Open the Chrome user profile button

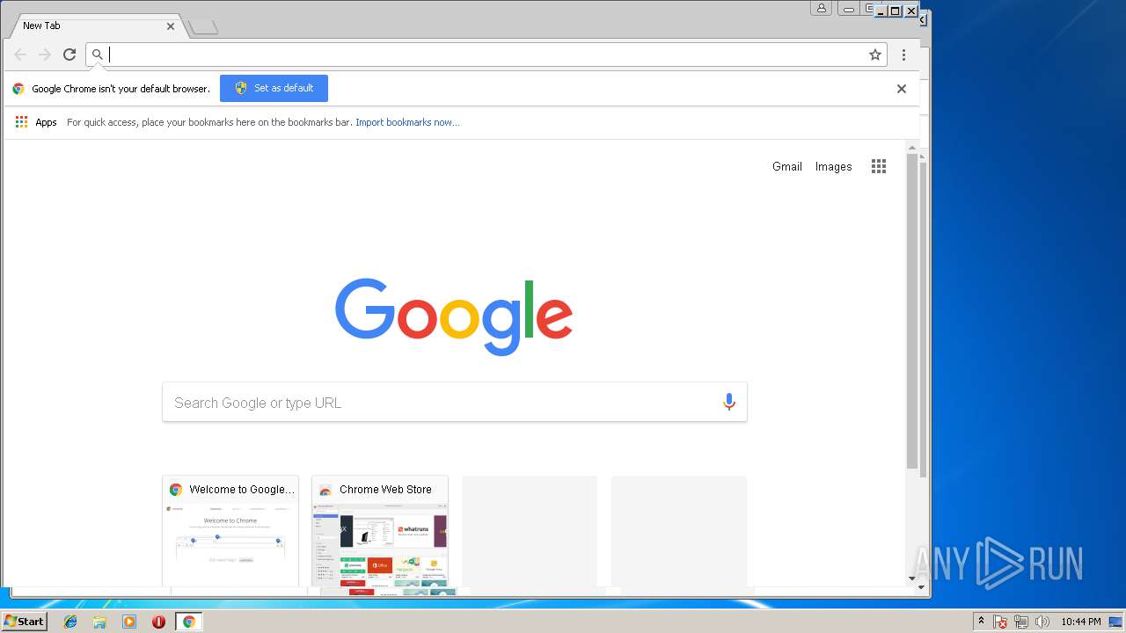(821, 9)
